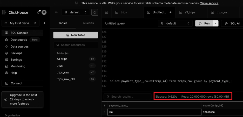
Task: Open the default database dropdown beside Run
Action: coord(175,24)
